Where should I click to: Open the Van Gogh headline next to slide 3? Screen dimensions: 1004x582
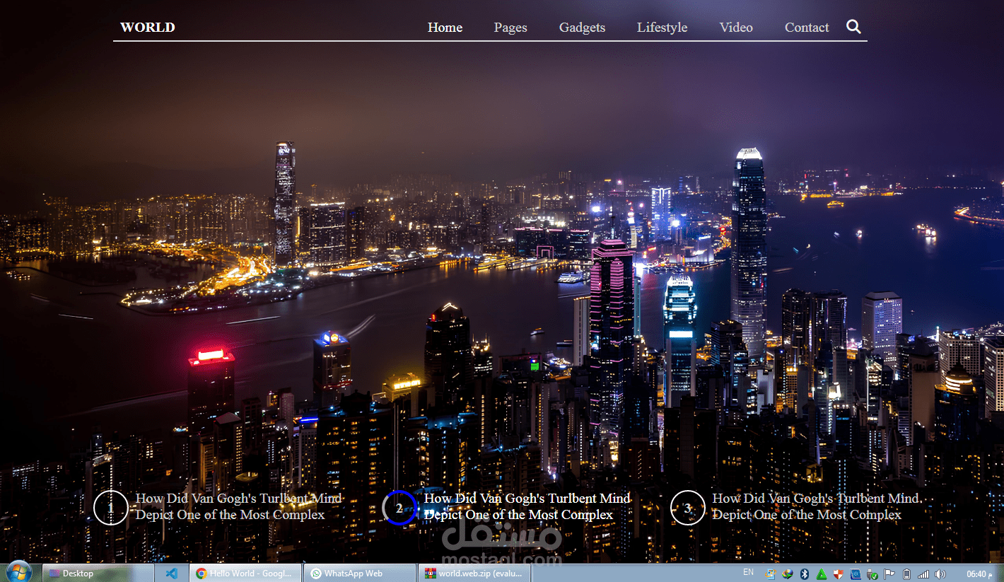pyautogui.click(x=816, y=506)
